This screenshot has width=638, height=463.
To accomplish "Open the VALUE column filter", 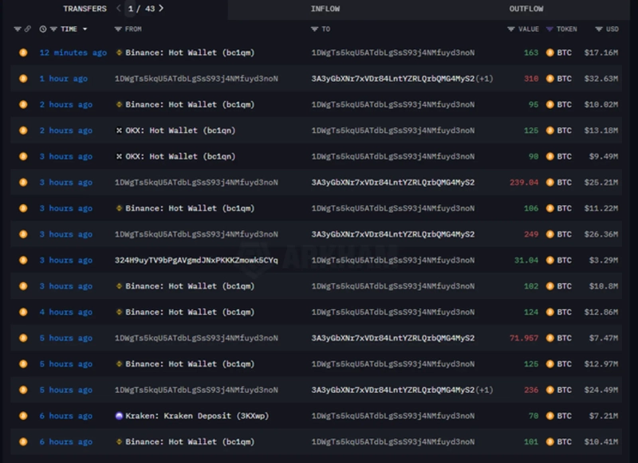I will [511, 29].
